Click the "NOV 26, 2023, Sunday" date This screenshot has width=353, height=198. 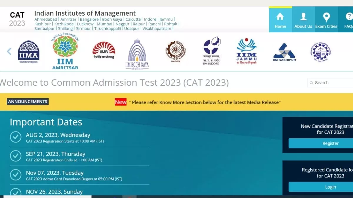pyautogui.click(x=54, y=192)
